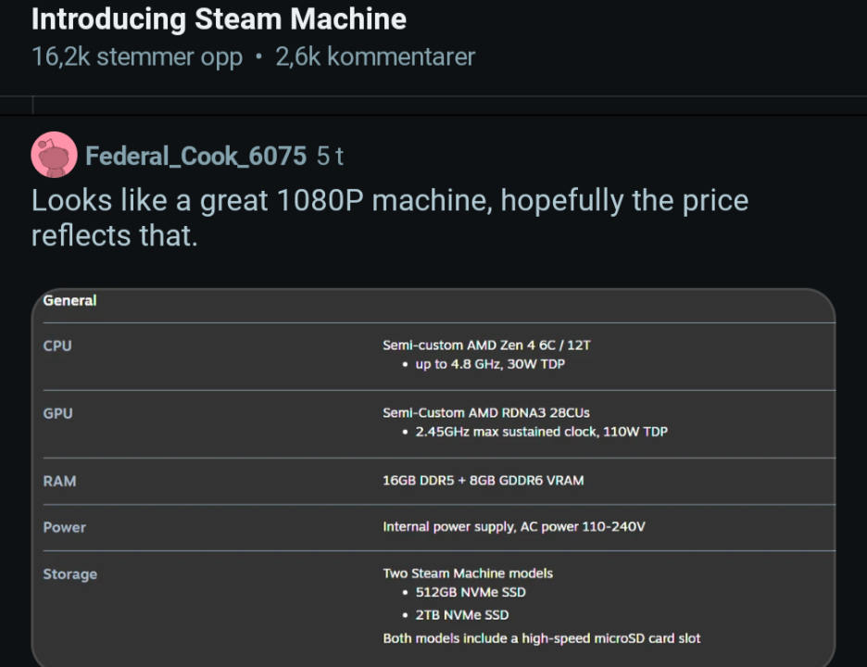
Task: Click the 2TB NVMe SSD bullet entry
Action: (x=463, y=615)
